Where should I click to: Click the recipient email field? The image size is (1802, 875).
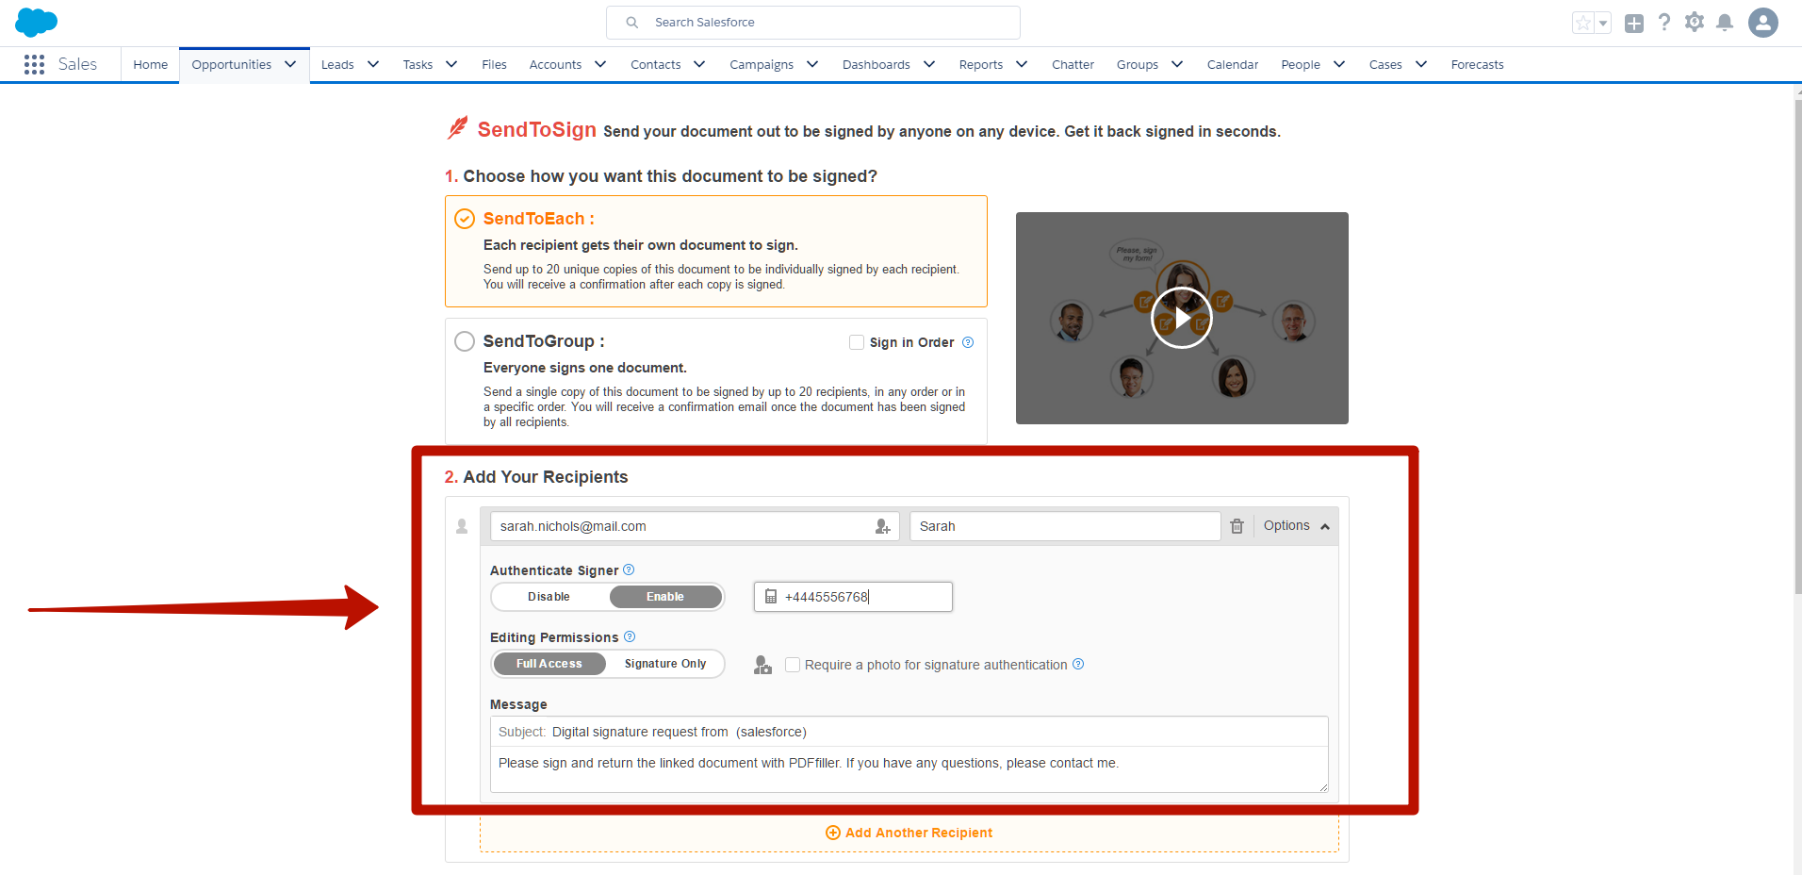(x=695, y=526)
